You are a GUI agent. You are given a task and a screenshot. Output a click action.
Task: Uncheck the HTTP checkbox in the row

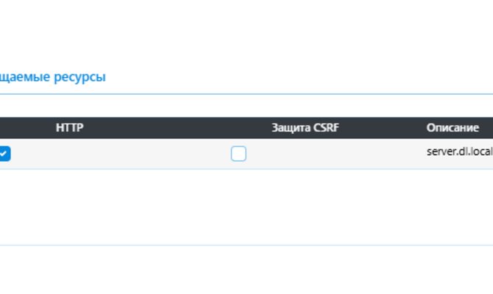point(4,154)
